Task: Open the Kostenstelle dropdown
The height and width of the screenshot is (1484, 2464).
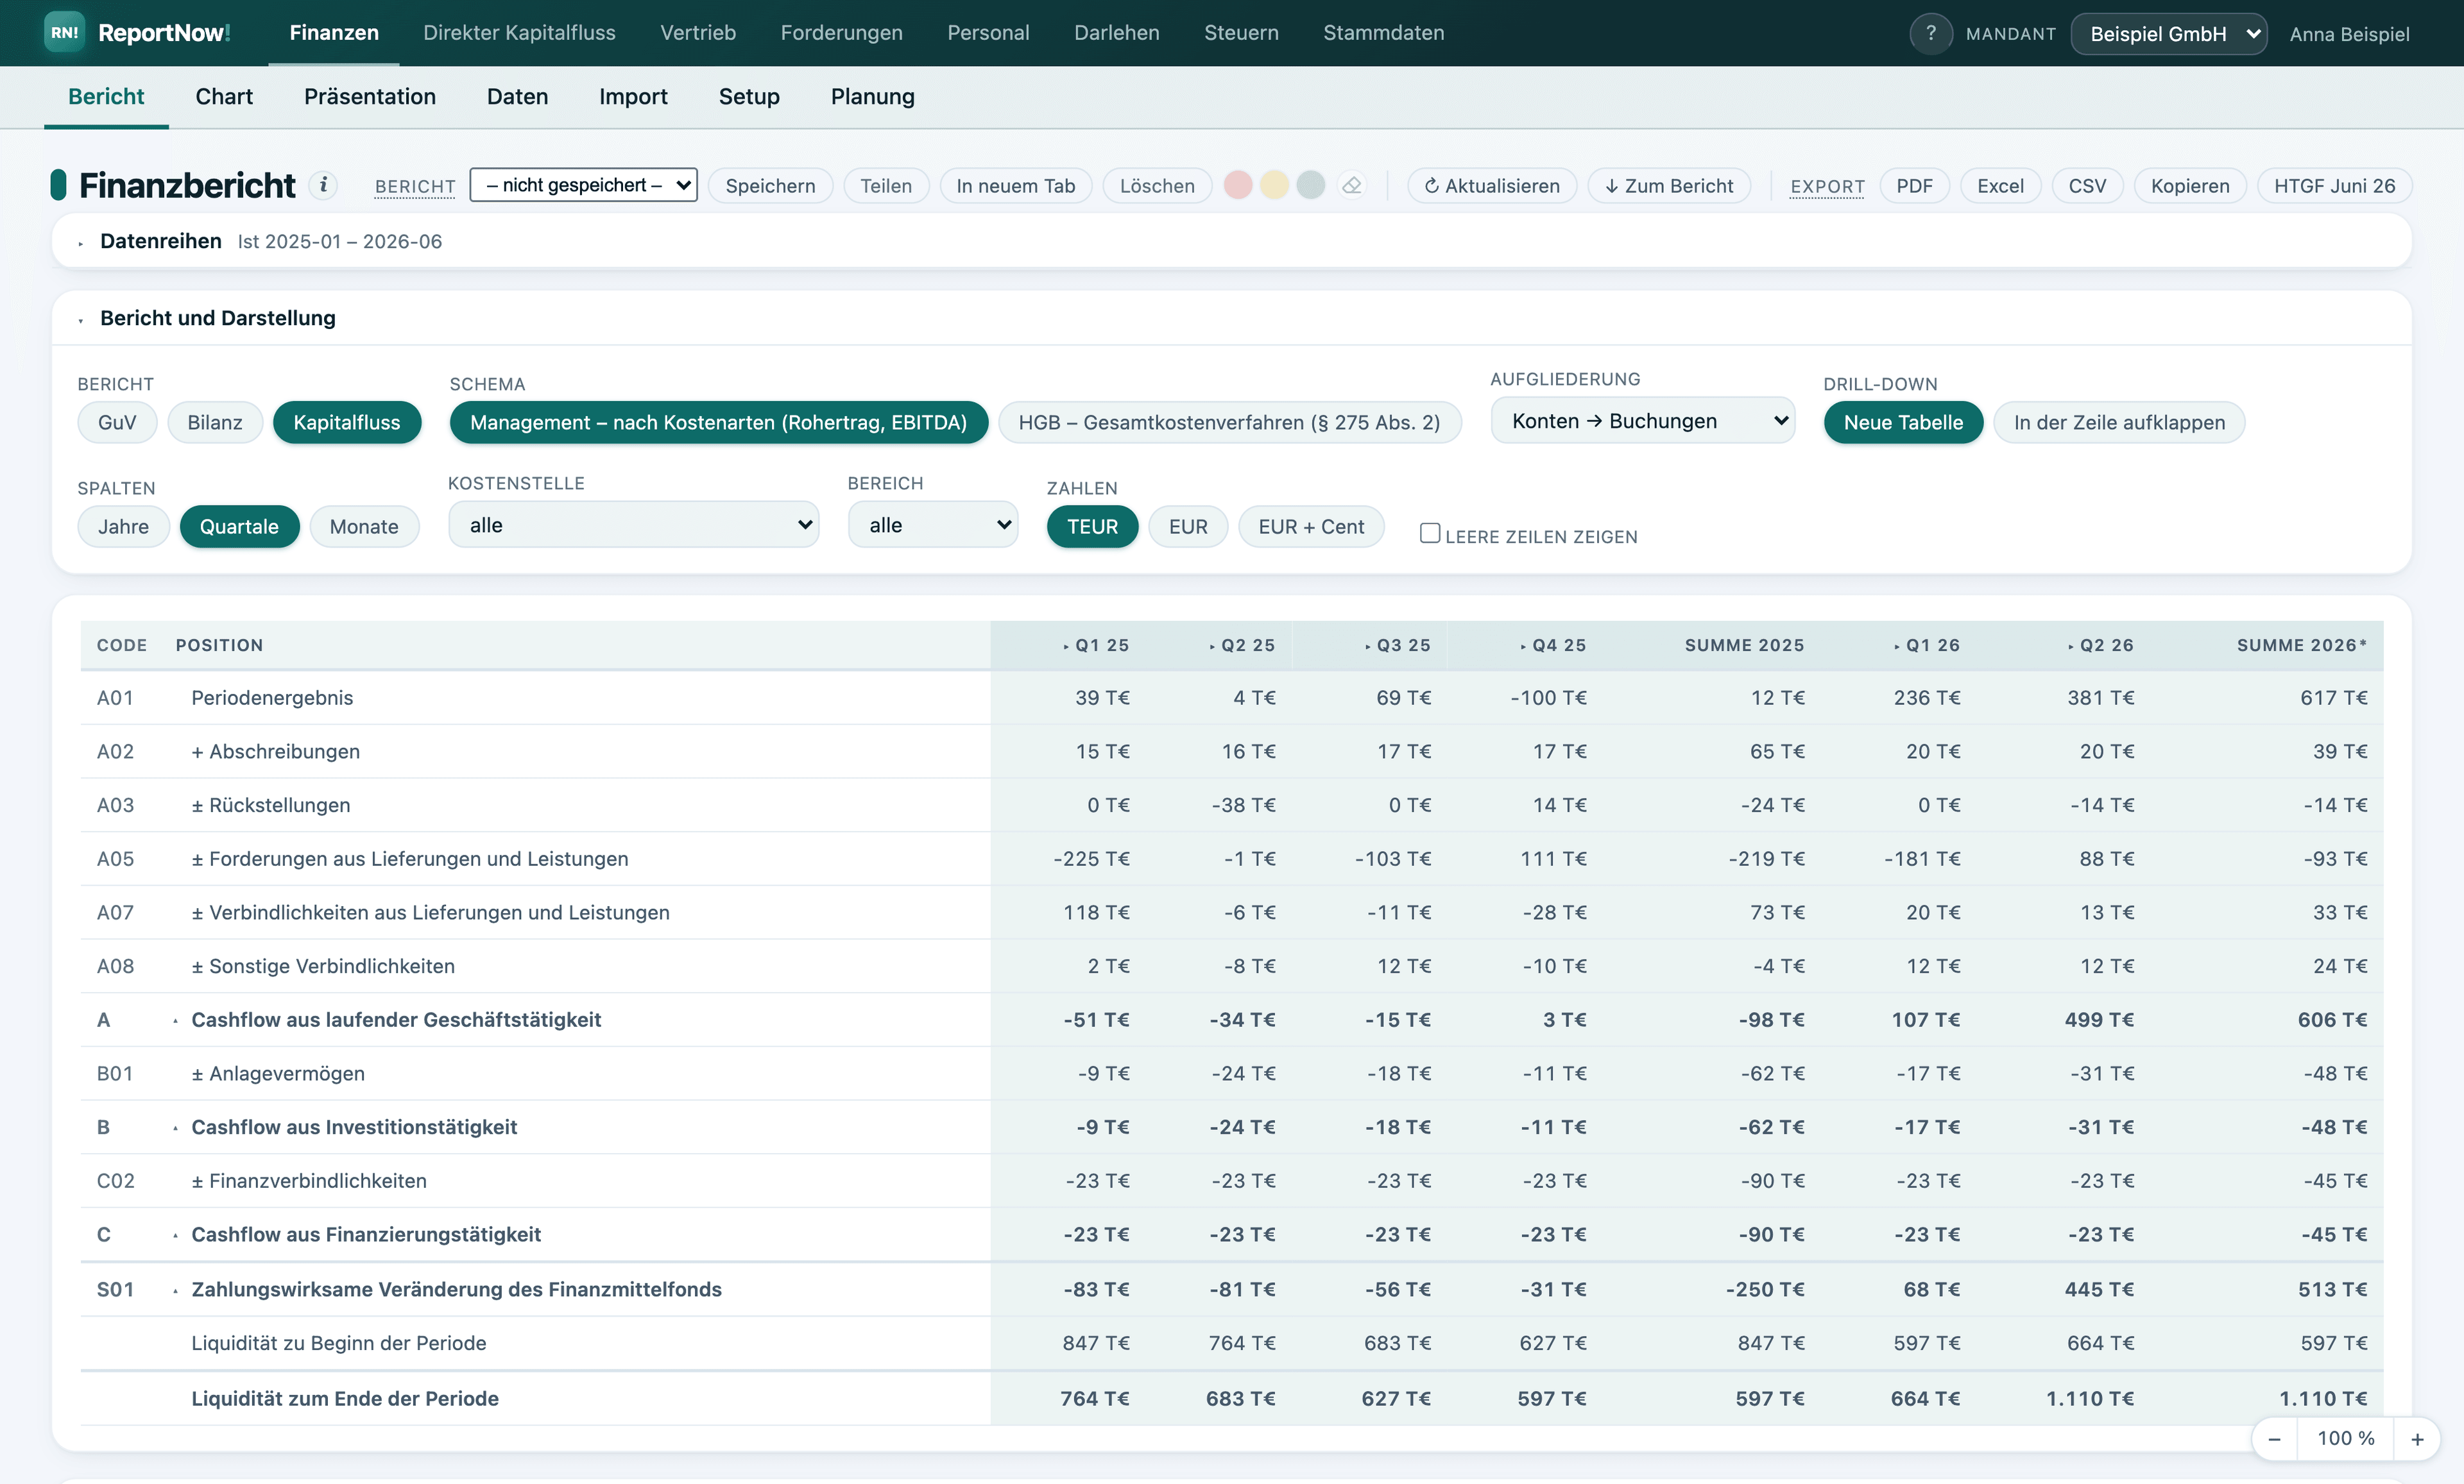Action: pos(633,525)
